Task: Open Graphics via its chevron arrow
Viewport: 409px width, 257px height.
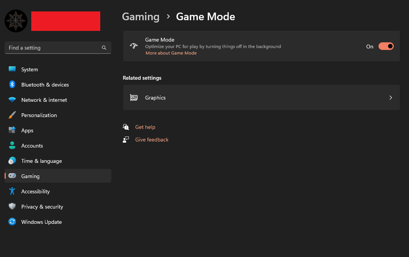Action: point(390,98)
